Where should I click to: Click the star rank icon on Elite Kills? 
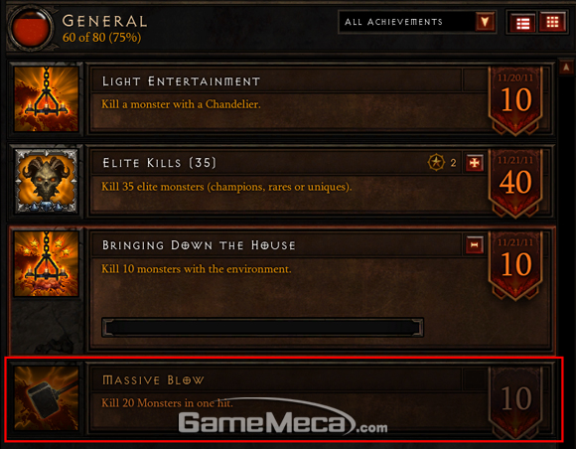point(436,162)
